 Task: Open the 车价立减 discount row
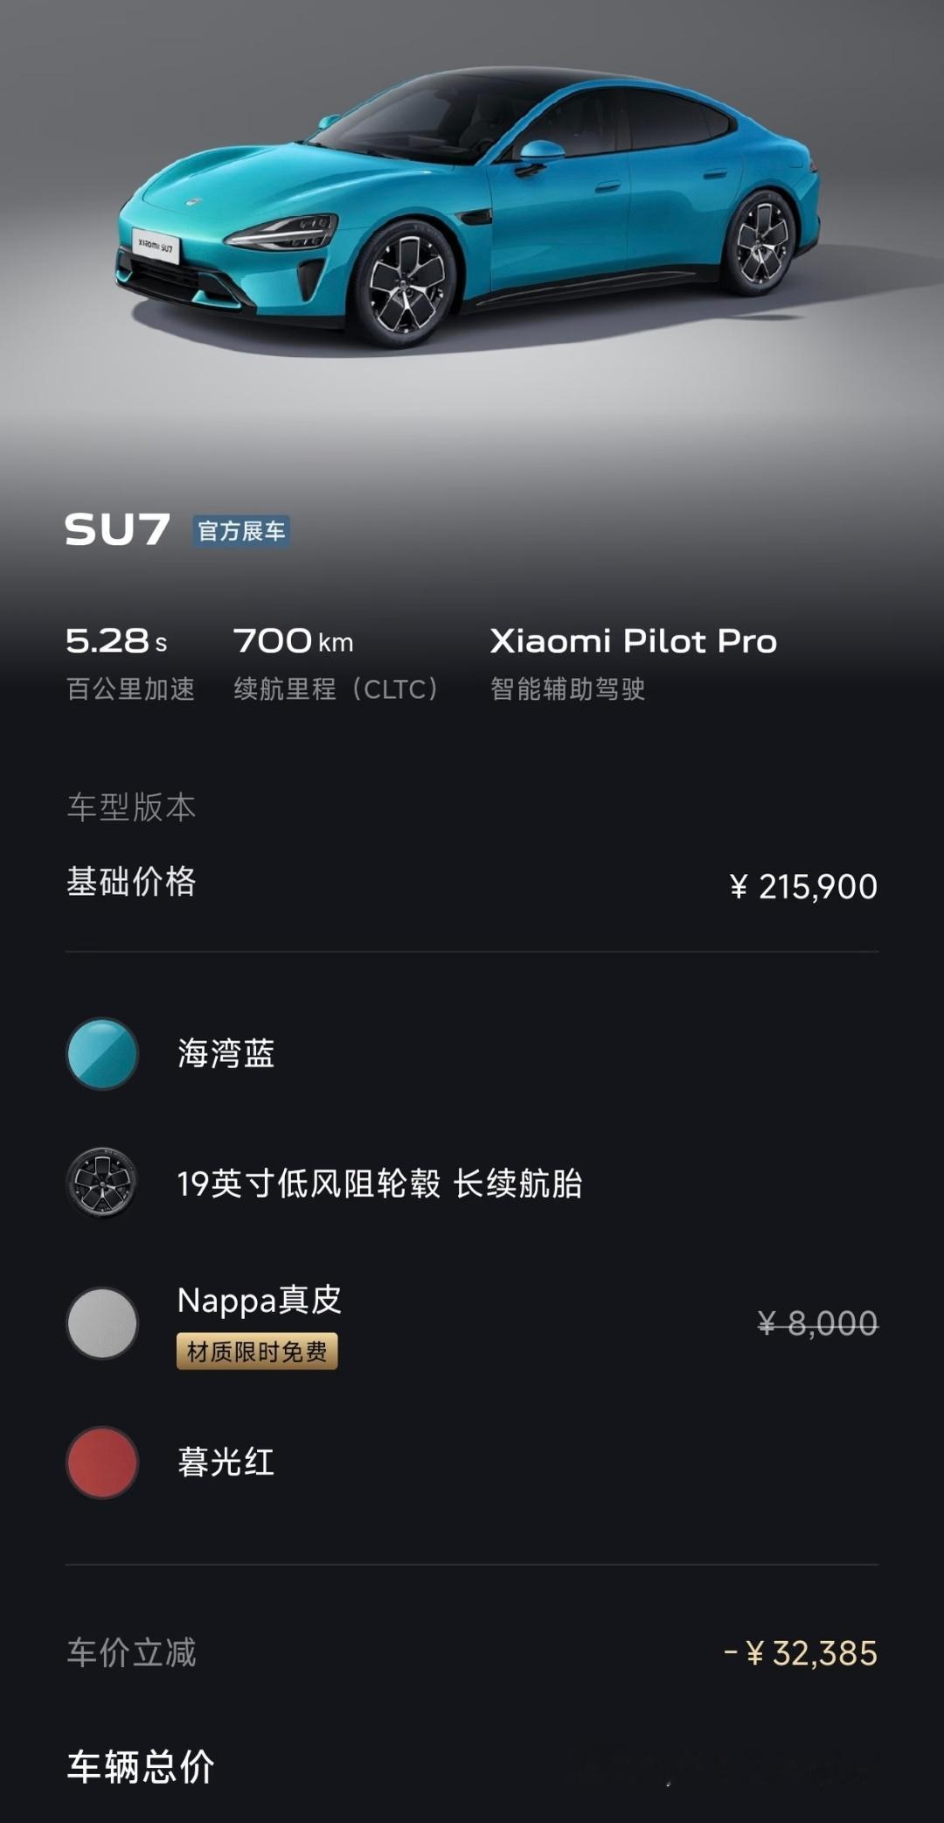(x=472, y=1652)
